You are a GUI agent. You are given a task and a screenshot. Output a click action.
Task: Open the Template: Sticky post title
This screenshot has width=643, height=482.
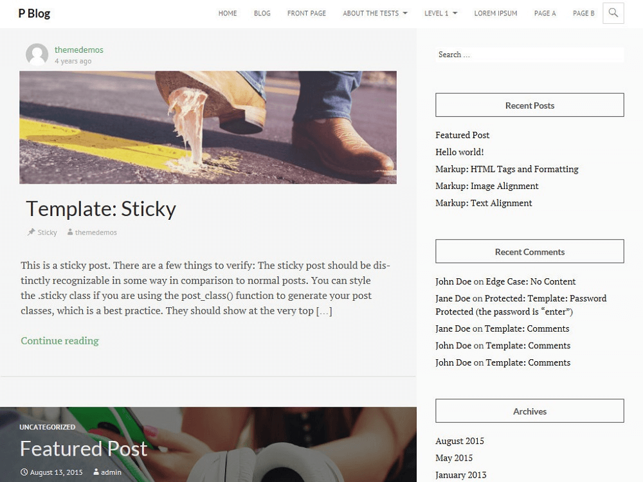pyautogui.click(x=101, y=209)
